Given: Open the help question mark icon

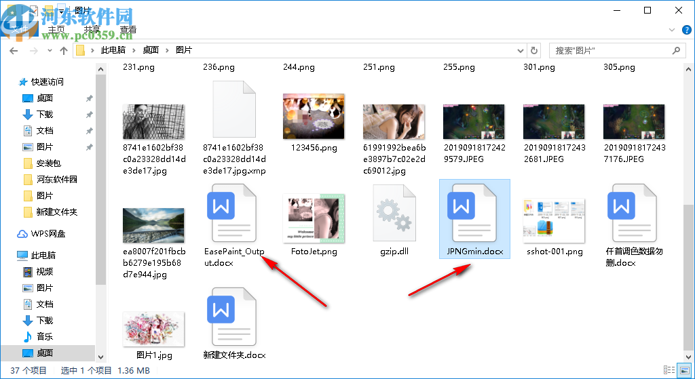Looking at the screenshot, I should pos(687,30).
